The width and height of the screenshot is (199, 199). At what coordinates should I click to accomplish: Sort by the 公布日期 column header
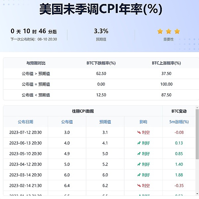point(26,122)
